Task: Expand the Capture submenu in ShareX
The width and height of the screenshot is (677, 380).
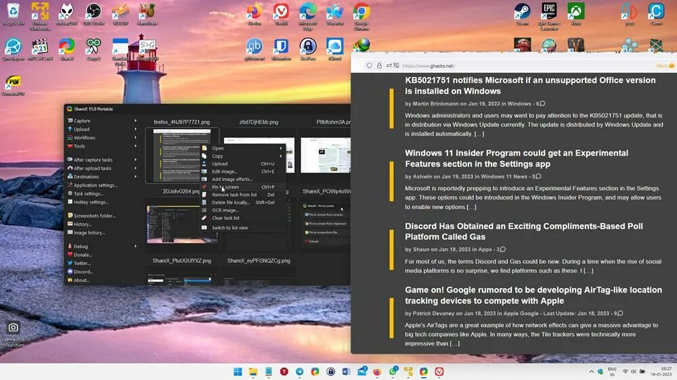Action: pos(102,121)
